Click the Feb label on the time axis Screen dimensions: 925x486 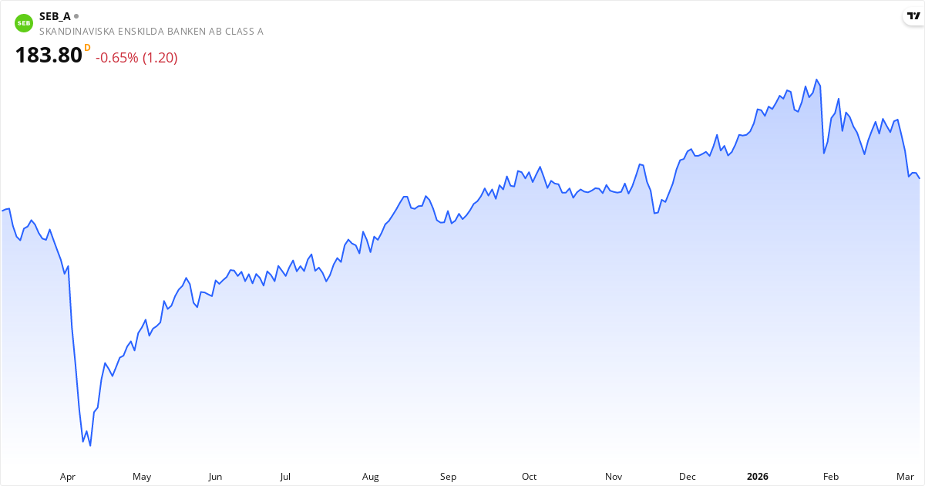coord(831,477)
